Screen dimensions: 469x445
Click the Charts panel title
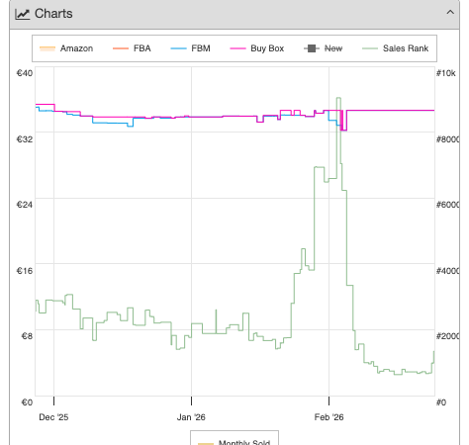pos(53,14)
